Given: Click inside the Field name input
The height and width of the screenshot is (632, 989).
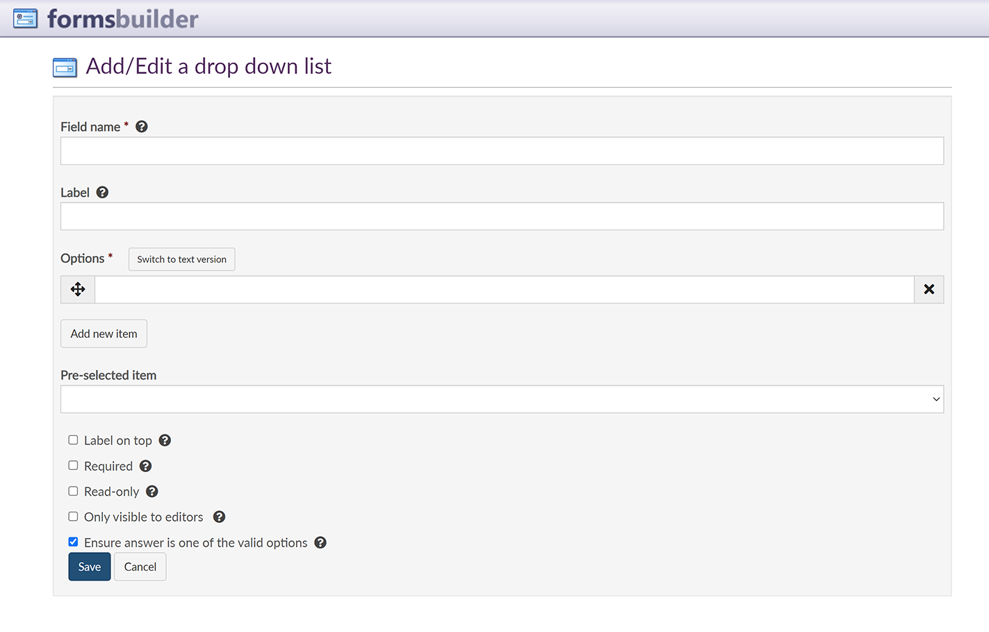Looking at the screenshot, I should (x=502, y=151).
